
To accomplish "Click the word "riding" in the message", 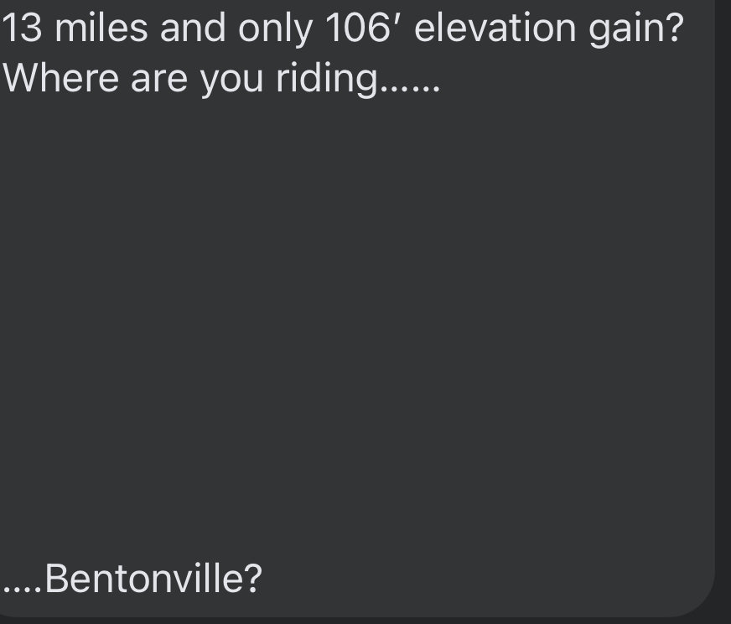I will tap(326, 79).
